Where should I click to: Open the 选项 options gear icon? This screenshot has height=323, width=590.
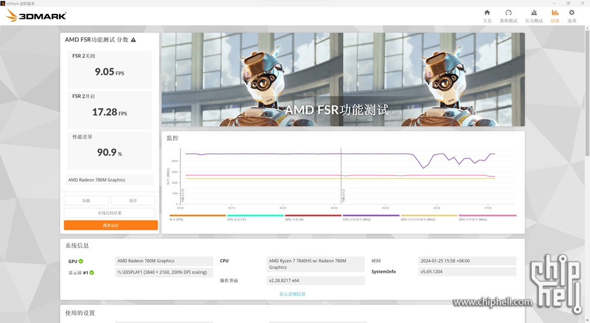click(x=571, y=16)
